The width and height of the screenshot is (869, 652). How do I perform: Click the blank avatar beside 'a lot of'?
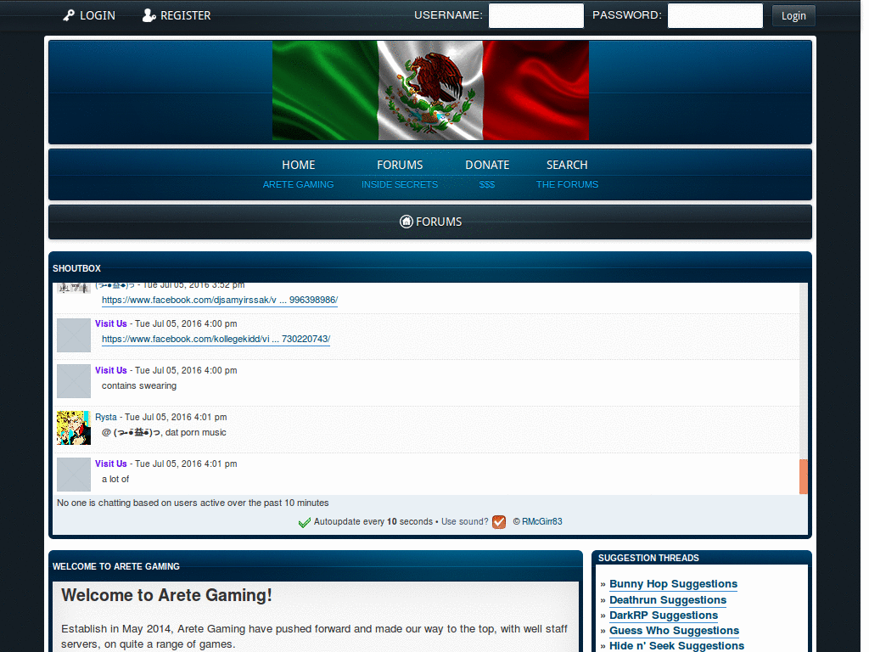74,475
